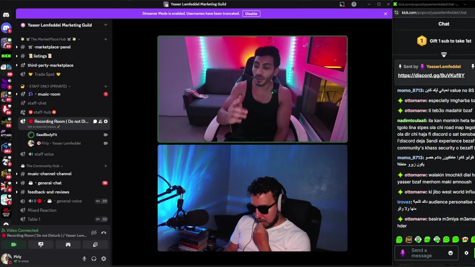Open Discord user settings gear
475x267 pixels.
click(x=104, y=259)
